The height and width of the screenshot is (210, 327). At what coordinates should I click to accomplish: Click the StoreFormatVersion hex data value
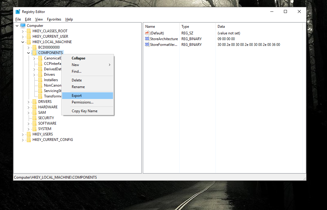pos(249,45)
